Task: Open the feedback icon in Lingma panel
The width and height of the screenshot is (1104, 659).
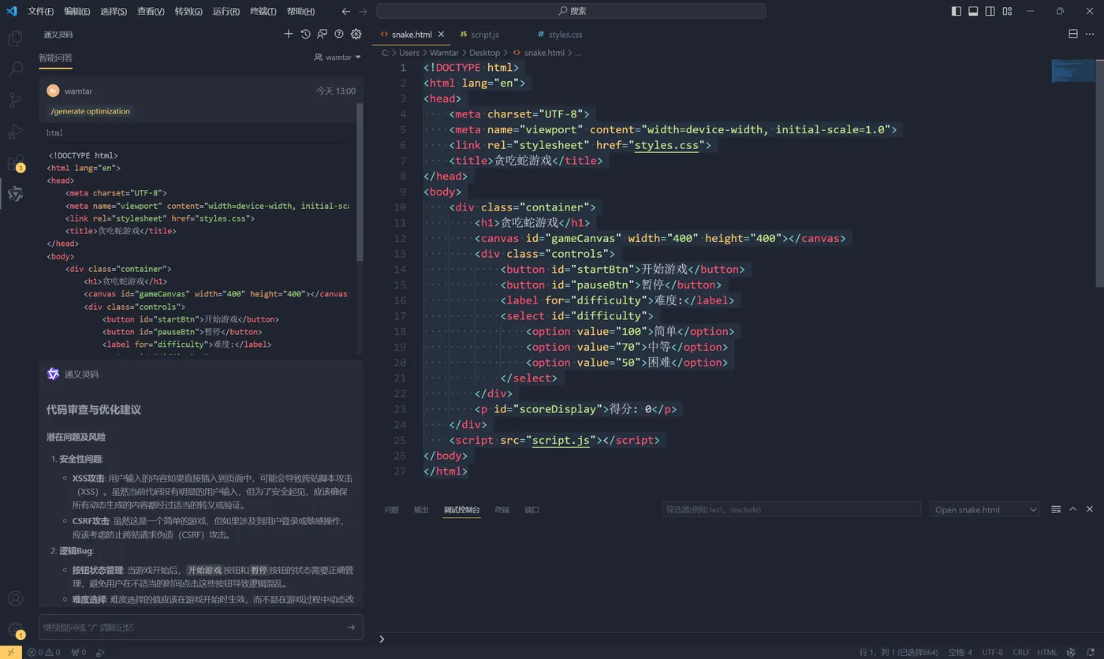Action: [x=322, y=34]
